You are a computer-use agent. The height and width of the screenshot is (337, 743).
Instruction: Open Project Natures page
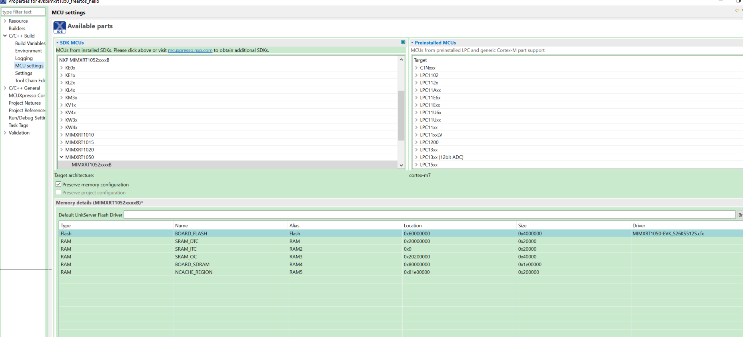25,103
